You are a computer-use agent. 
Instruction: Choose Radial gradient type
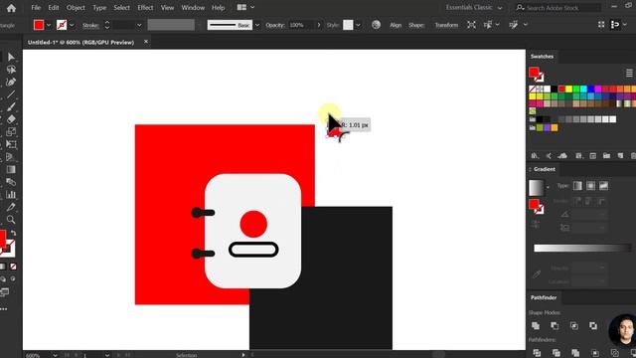(x=590, y=186)
